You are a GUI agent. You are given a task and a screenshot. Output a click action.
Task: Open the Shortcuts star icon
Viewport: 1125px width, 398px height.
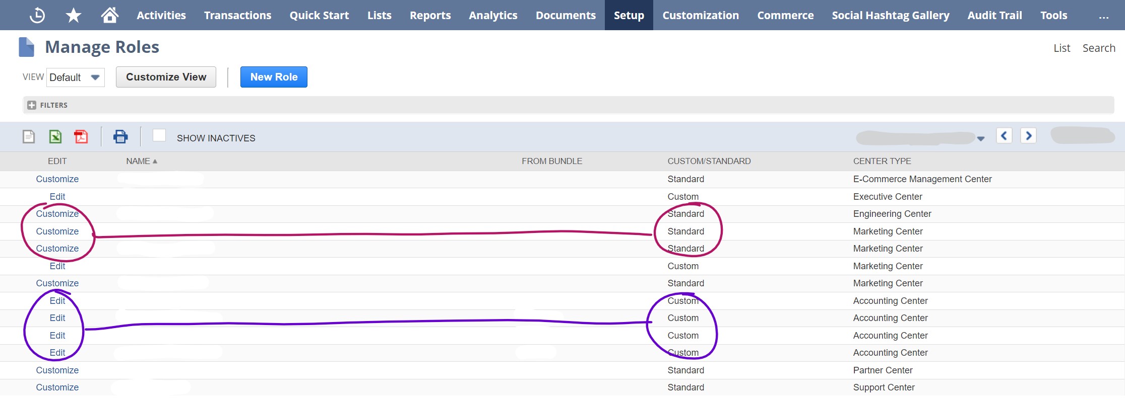pyautogui.click(x=74, y=15)
